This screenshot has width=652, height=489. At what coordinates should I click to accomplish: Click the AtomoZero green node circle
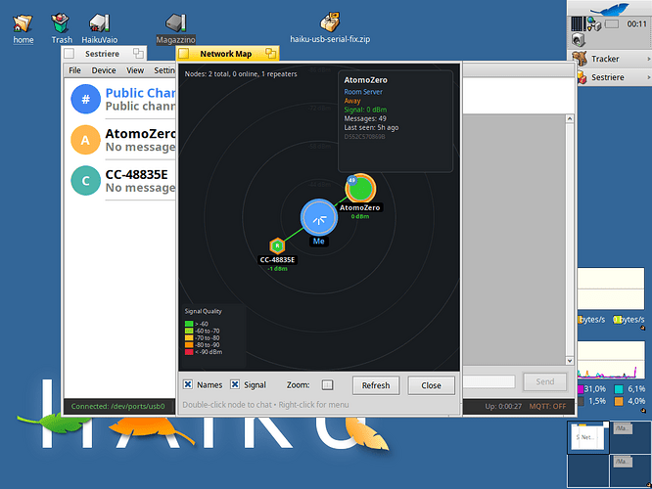(x=360, y=189)
